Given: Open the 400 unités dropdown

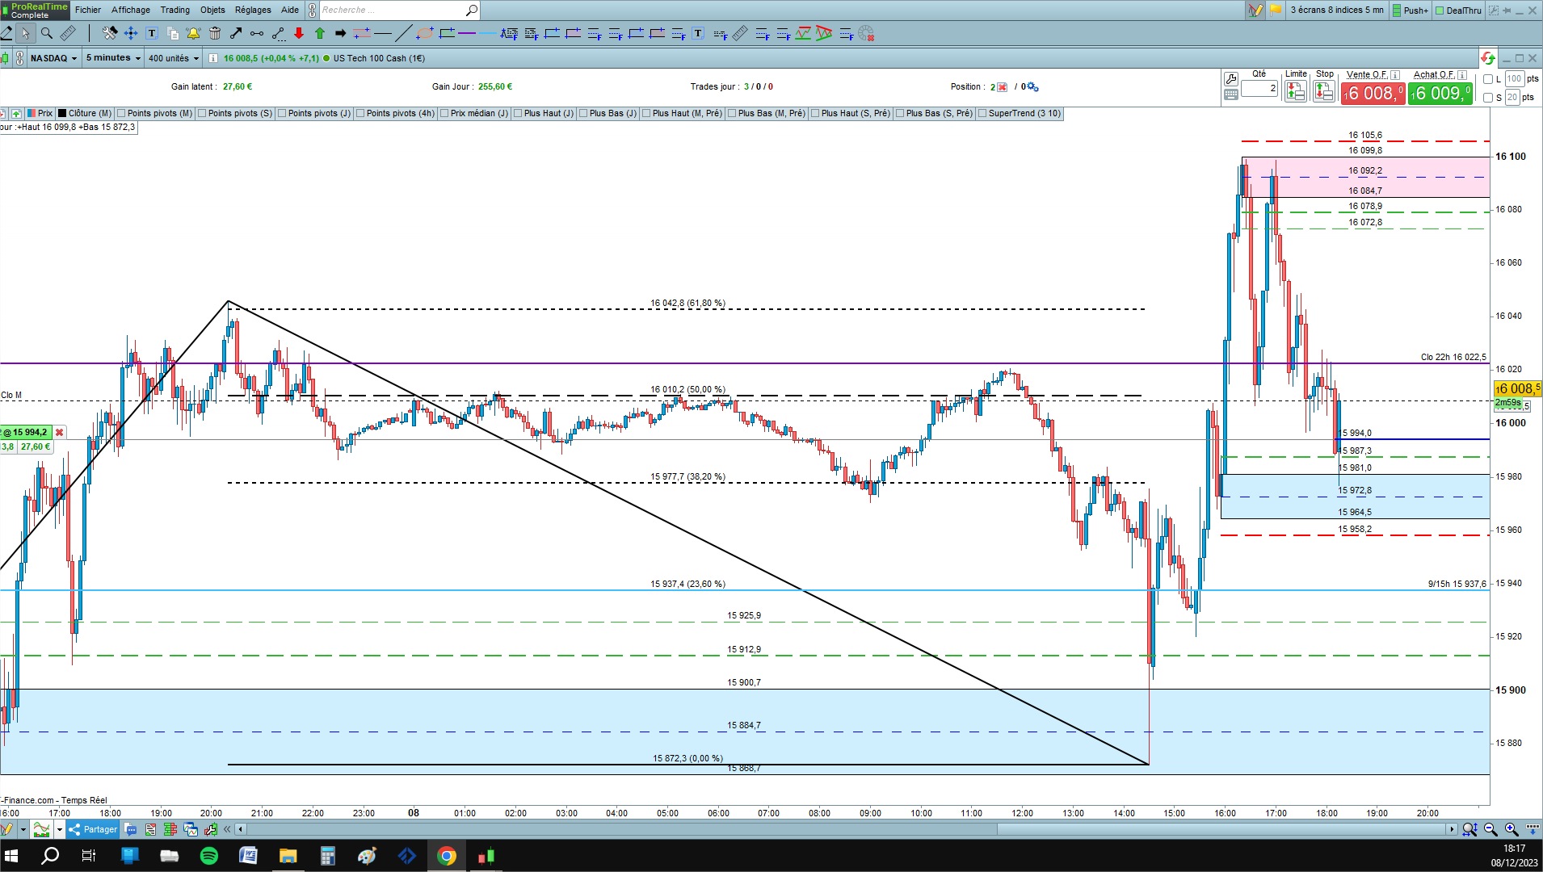Looking at the screenshot, I should coord(173,58).
